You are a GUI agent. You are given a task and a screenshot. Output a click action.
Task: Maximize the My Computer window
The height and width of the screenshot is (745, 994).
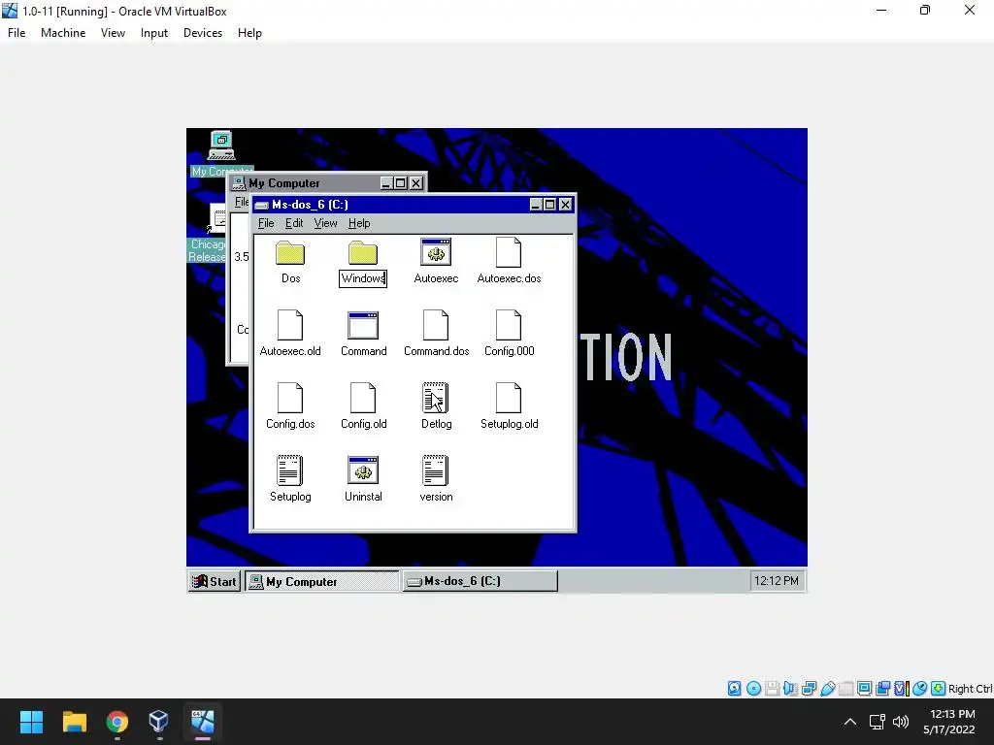(401, 183)
